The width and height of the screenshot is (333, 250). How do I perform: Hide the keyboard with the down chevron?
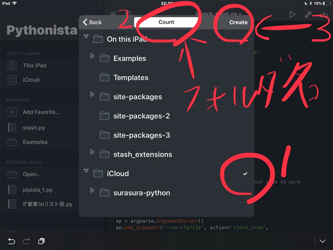point(323,241)
